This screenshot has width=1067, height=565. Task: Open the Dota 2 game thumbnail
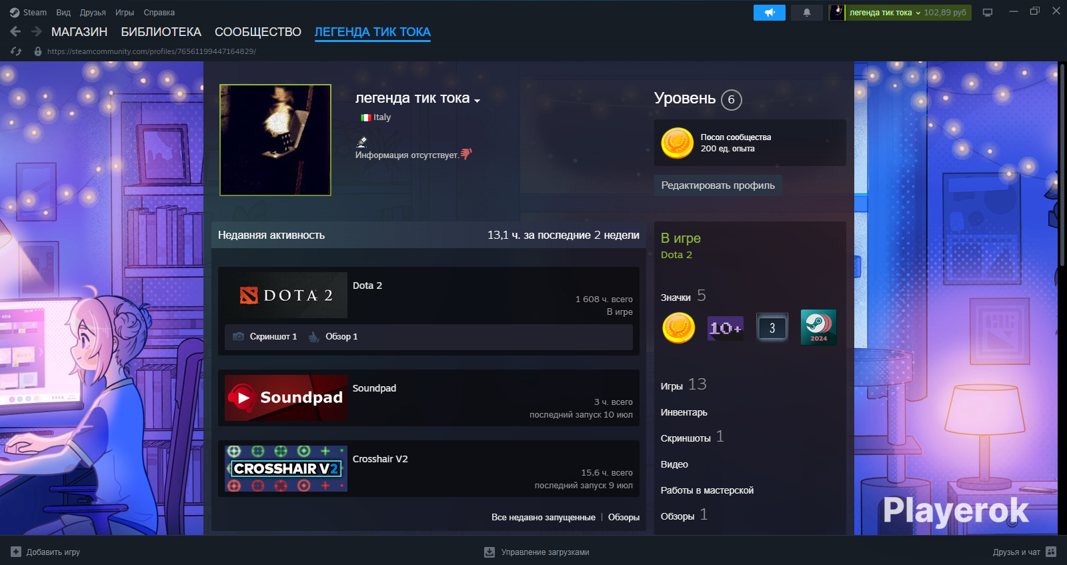[286, 296]
